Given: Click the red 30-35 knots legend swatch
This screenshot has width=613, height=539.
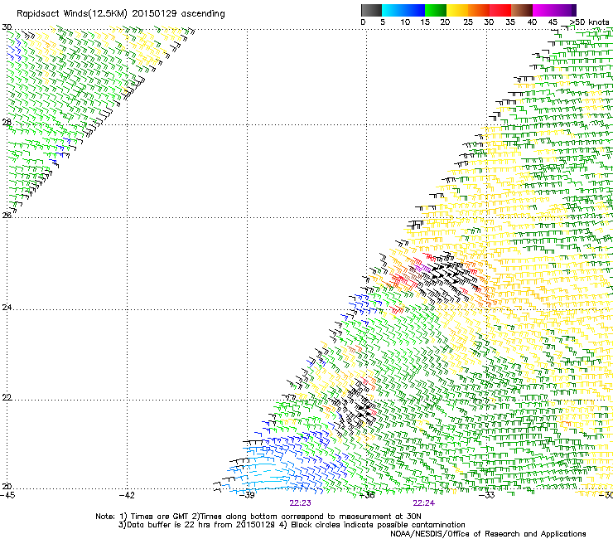Looking at the screenshot, I should (x=500, y=10).
